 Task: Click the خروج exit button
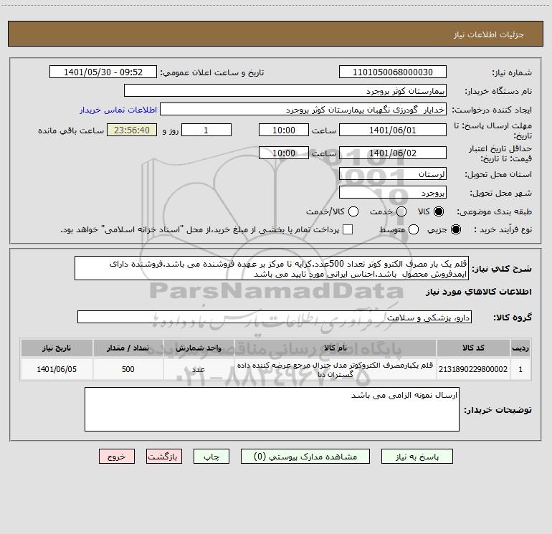[x=117, y=457]
